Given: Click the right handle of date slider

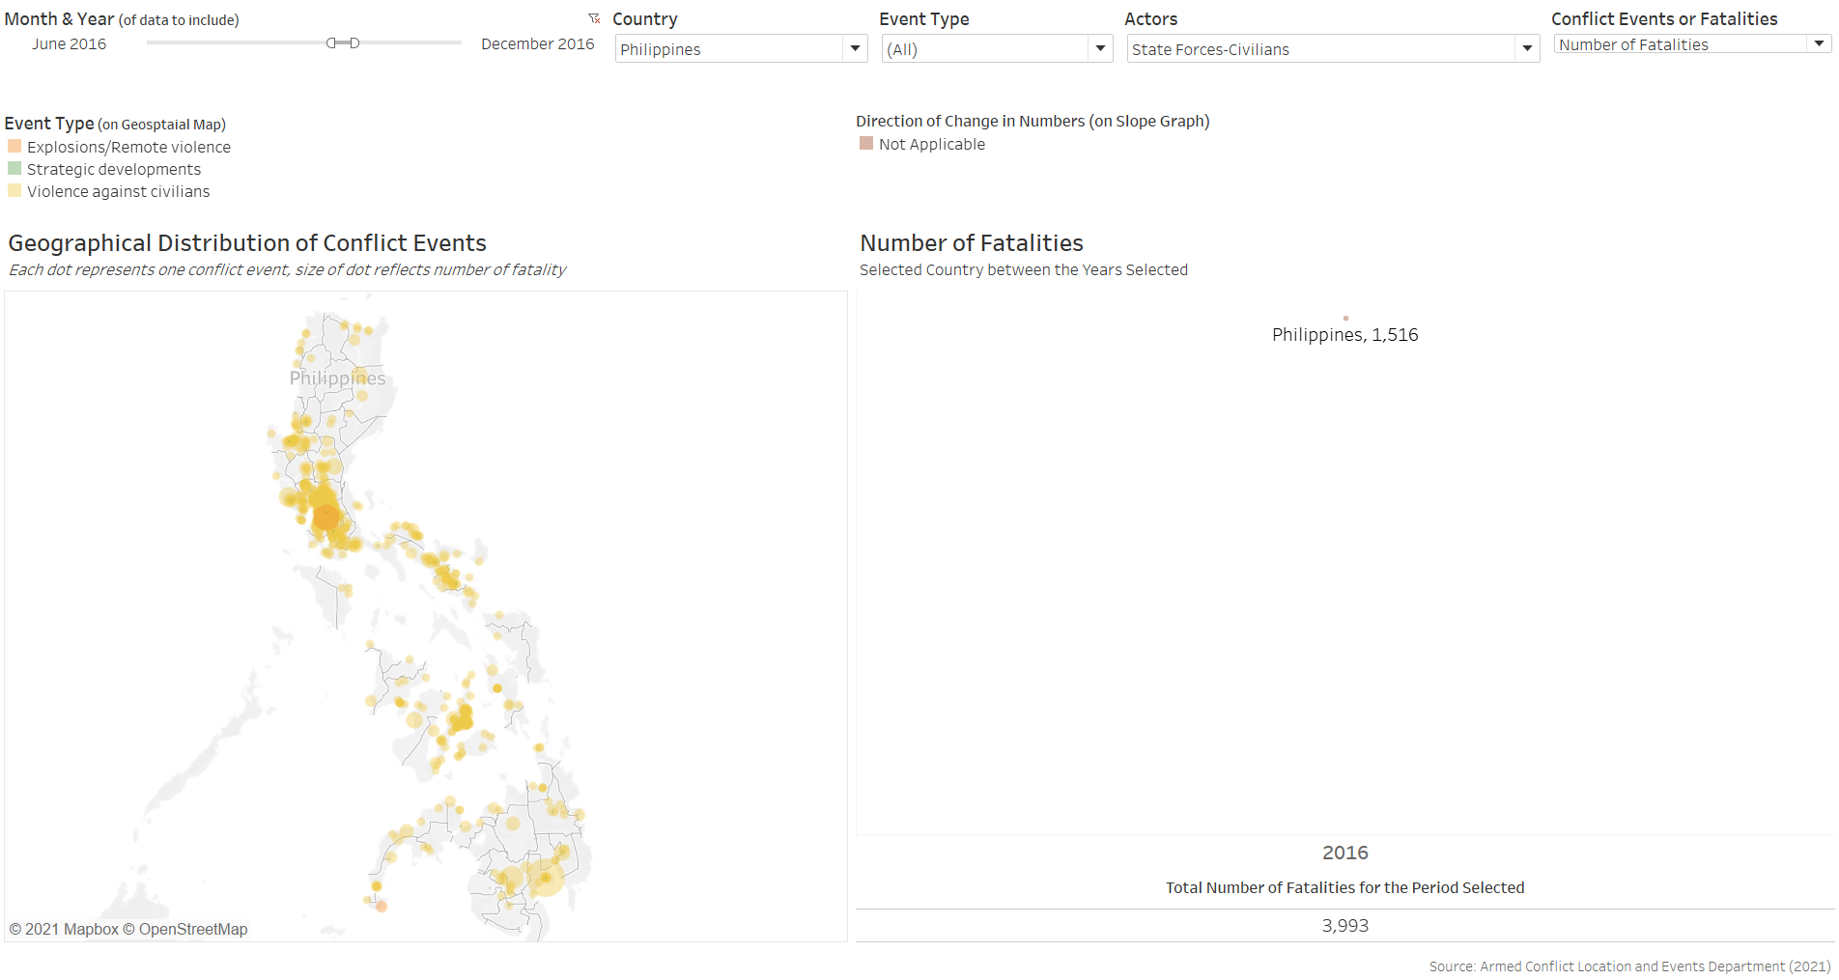Looking at the screenshot, I should point(354,42).
